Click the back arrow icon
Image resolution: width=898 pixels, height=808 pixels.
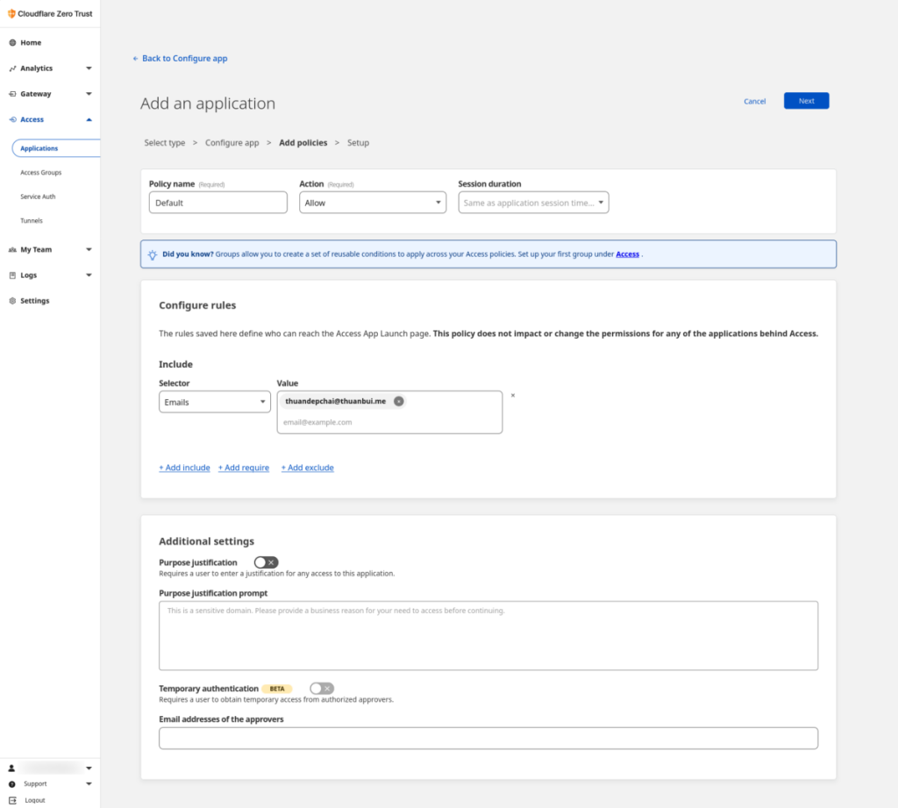135,59
